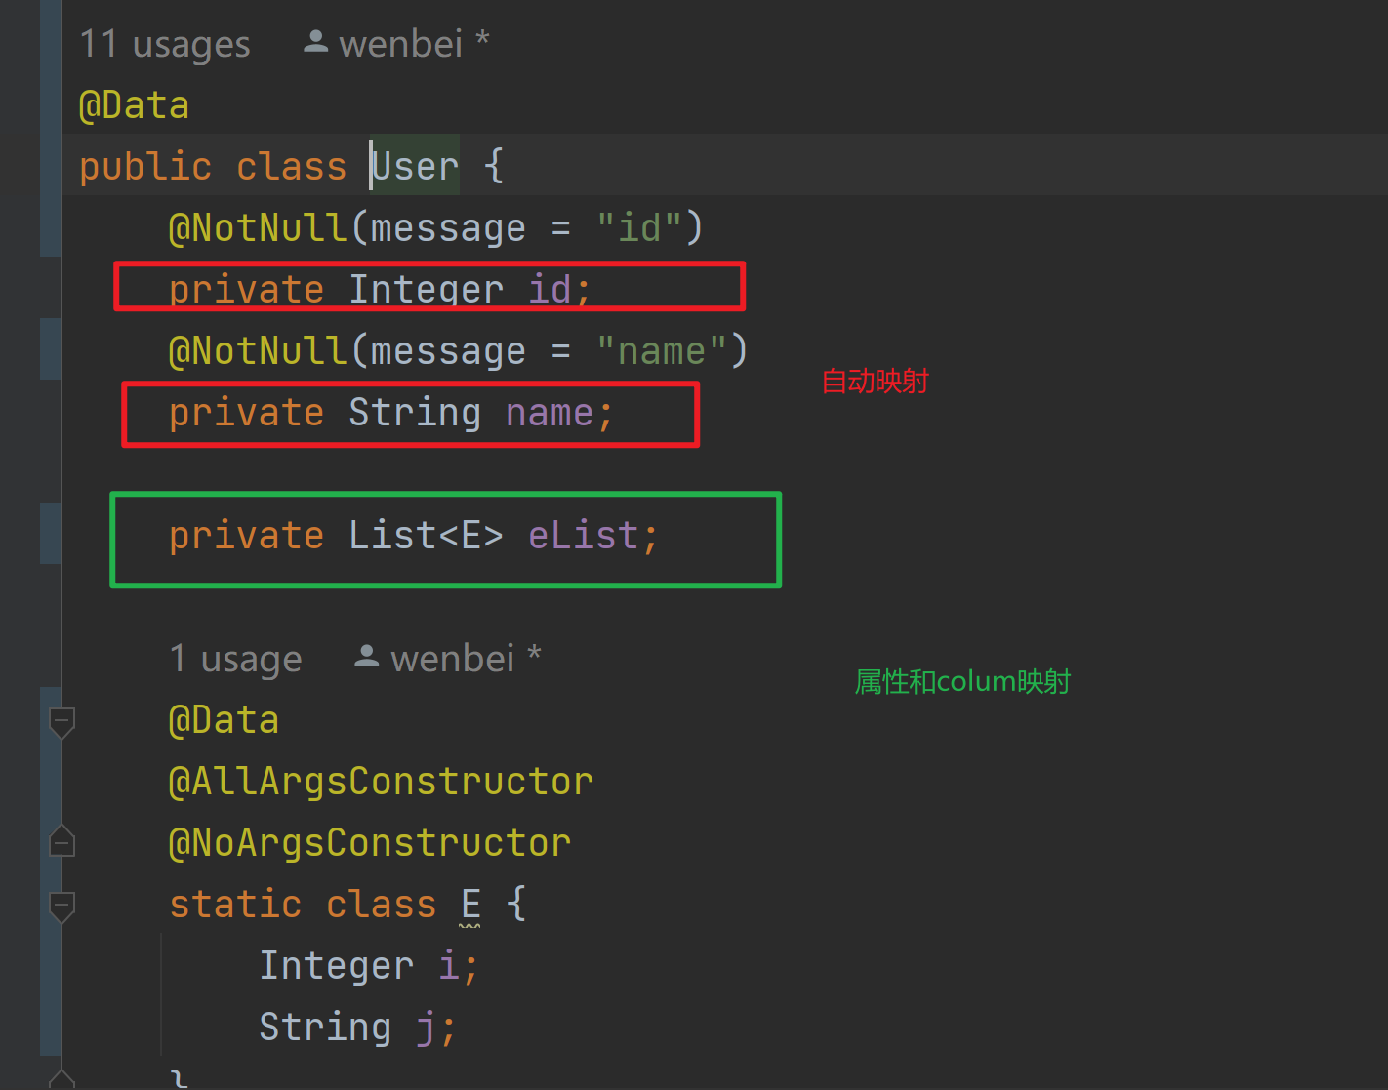Image resolution: width=1388 pixels, height=1090 pixels.
Task: Click the @AllArgsConstructor annotation
Action: tap(381, 782)
